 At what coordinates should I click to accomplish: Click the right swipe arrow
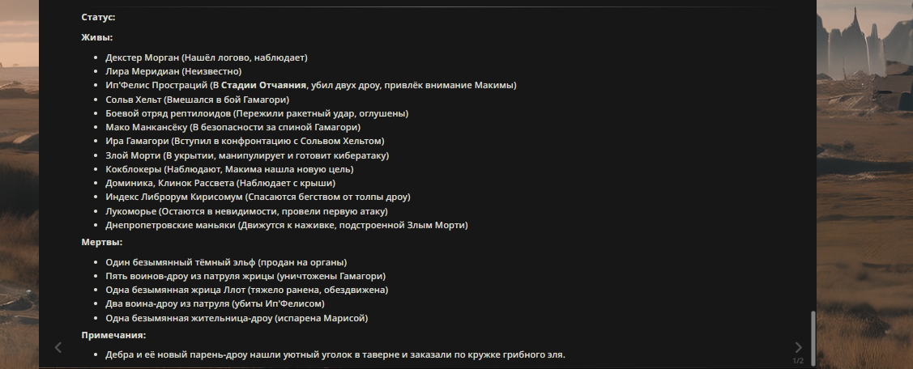click(798, 348)
